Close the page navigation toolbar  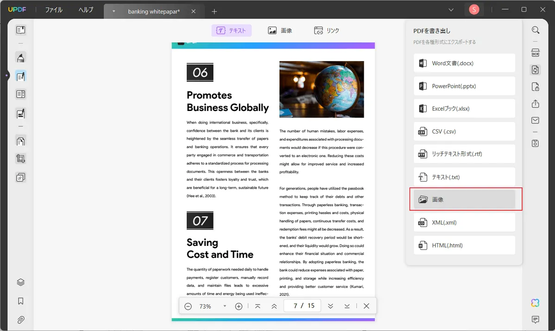(x=366, y=306)
